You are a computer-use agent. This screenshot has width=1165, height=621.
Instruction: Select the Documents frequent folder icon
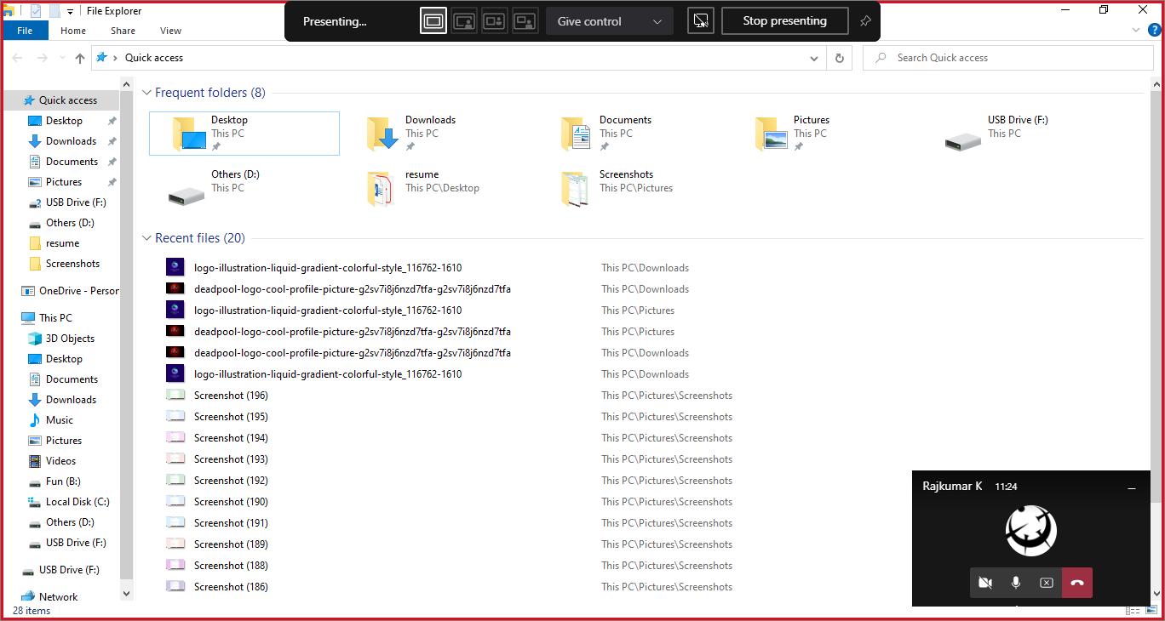pyautogui.click(x=577, y=134)
